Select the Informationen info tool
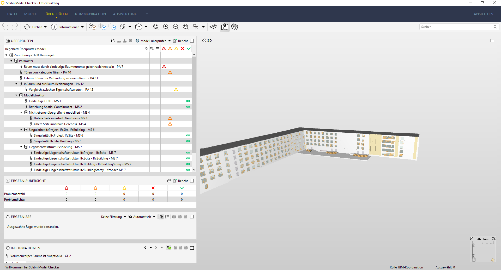 pyautogui.click(x=65, y=27)
